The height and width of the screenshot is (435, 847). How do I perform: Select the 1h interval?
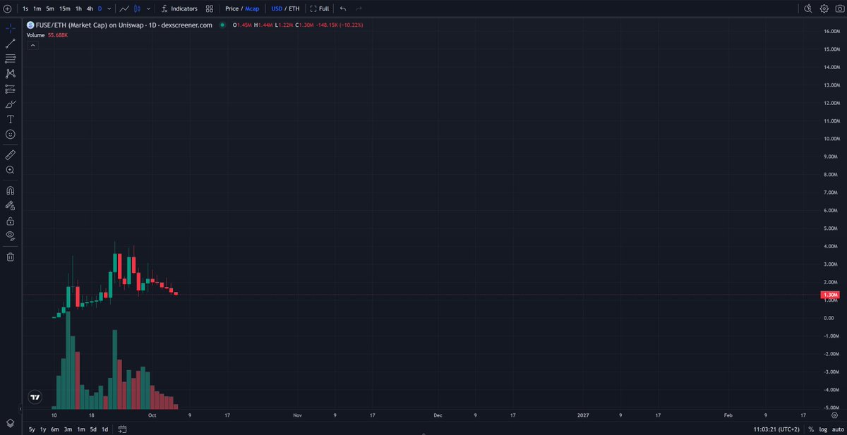[78, 8]
